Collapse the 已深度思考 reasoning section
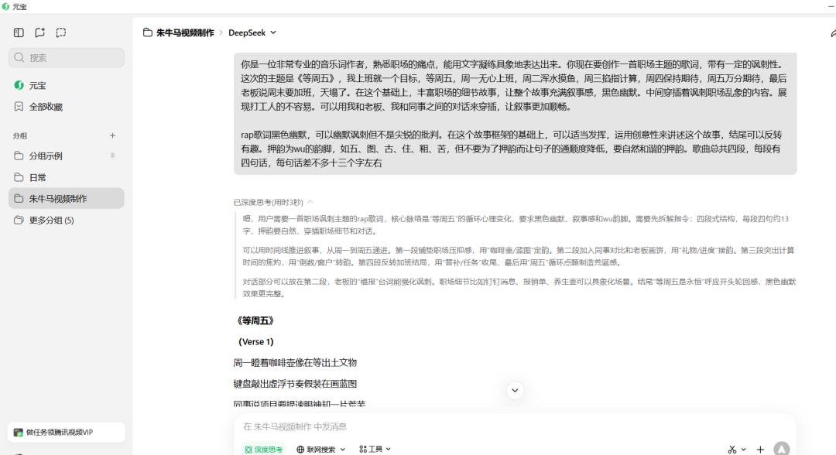This screenshot has width=836, height=455. point(312,201)
